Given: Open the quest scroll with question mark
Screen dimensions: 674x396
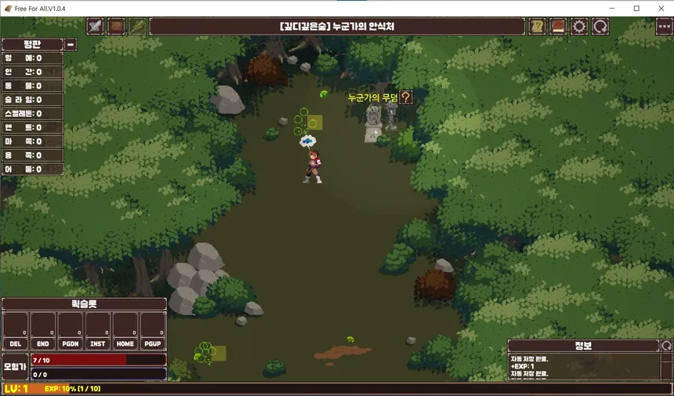Looking at the screenshot, I should point(537,27).
